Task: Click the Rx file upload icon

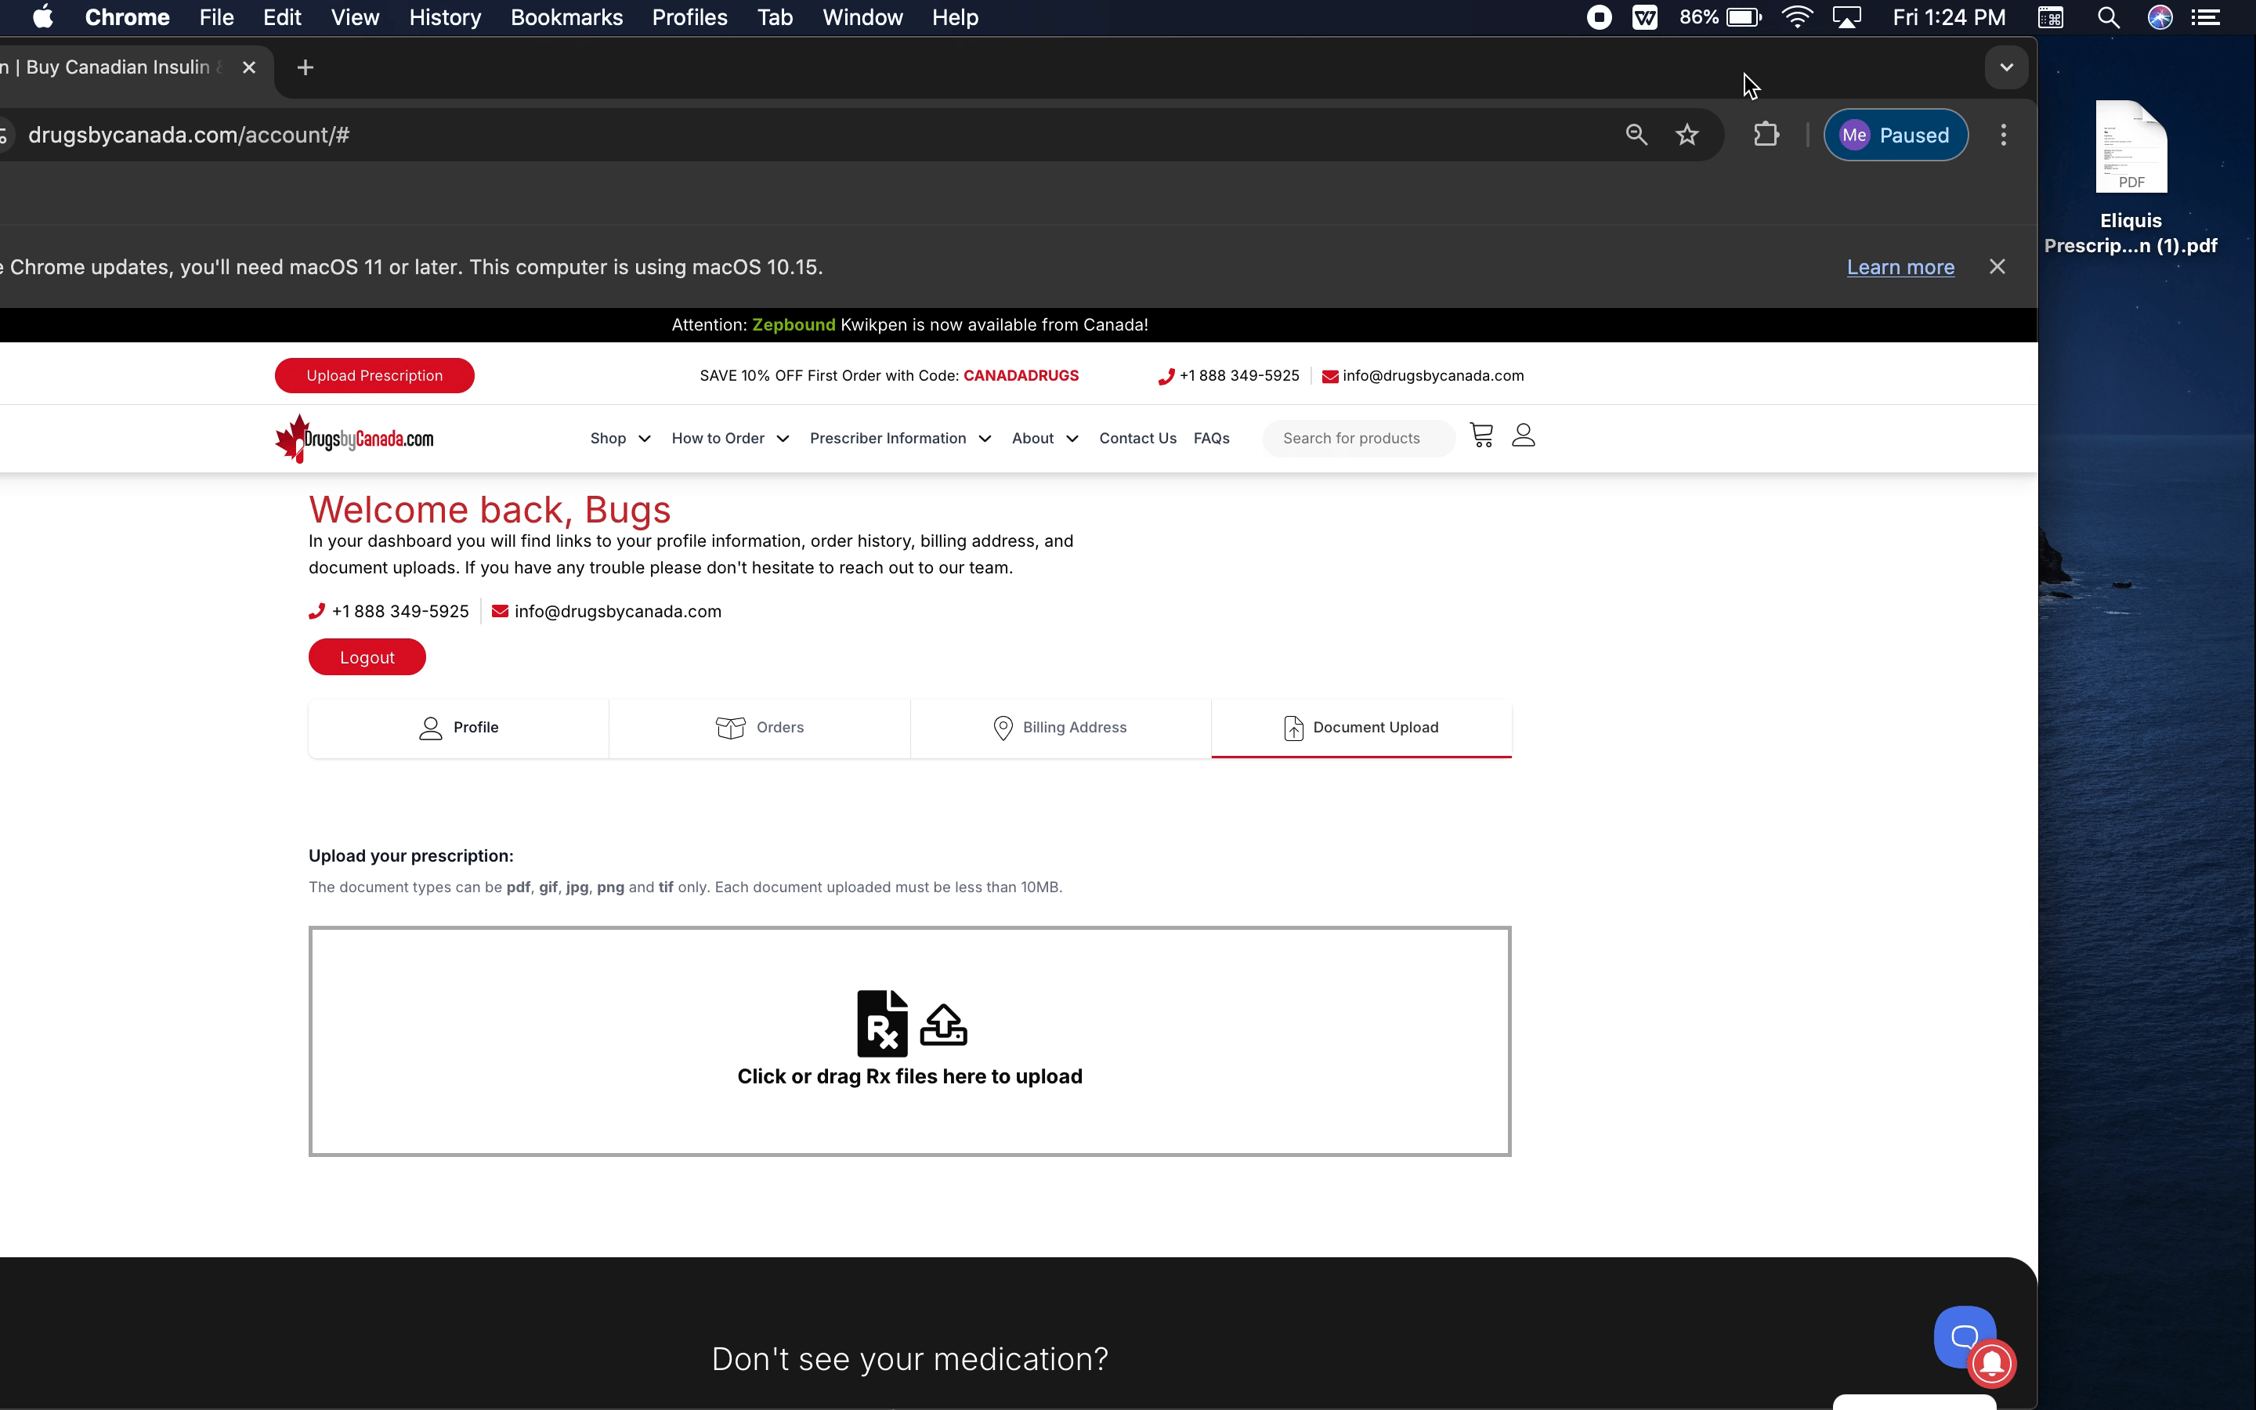Action: (882, 1024)
